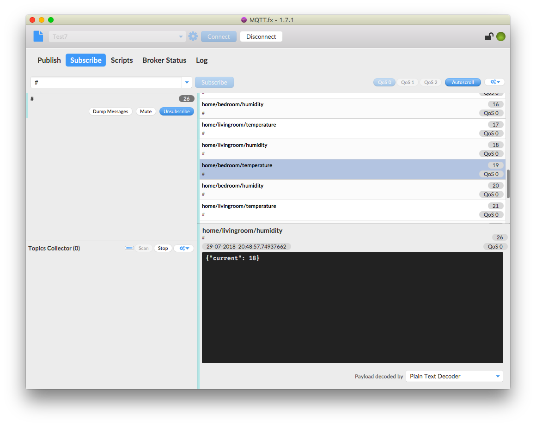536x426 pixels.
Task: Toggle Autoscroll for received messages
Action: 463,82
